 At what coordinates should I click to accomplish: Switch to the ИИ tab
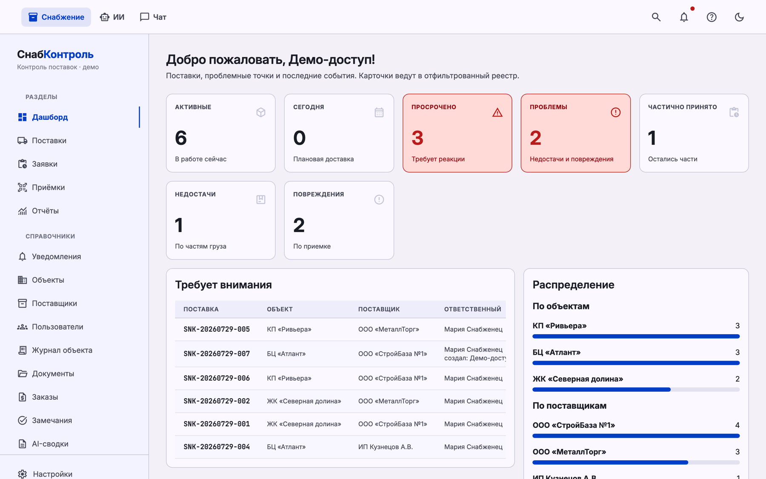point(112,17)
